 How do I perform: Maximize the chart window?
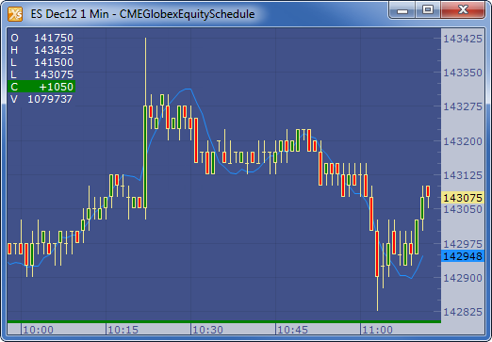(428, 10)
